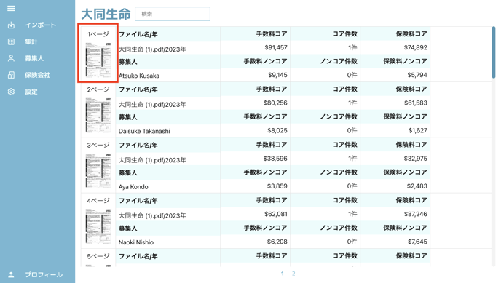Viewport: 501px width, 283px height.
Task: Click the 大同生命 page heading
Action: coord(106,14)
